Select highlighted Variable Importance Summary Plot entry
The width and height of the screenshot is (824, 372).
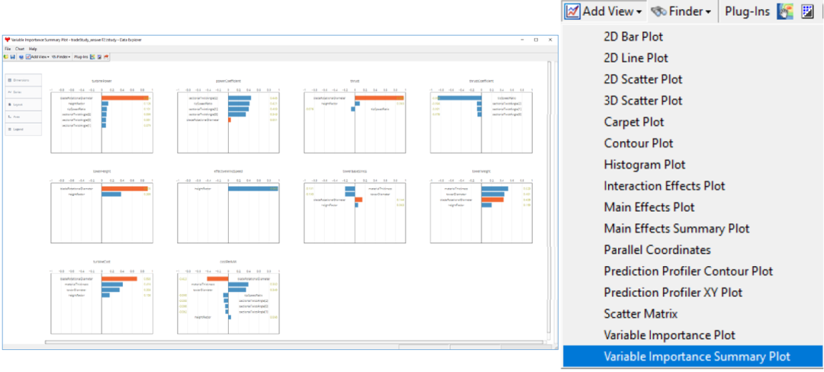coord(693,356)
